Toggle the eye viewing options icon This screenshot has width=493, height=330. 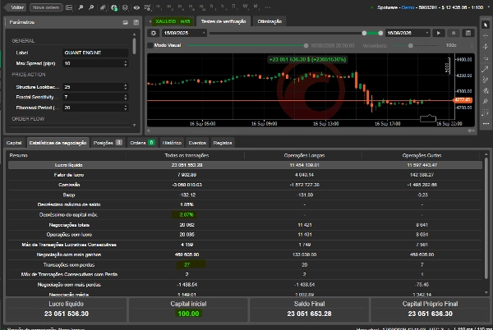pyautogui.click(x=136, y=7)
